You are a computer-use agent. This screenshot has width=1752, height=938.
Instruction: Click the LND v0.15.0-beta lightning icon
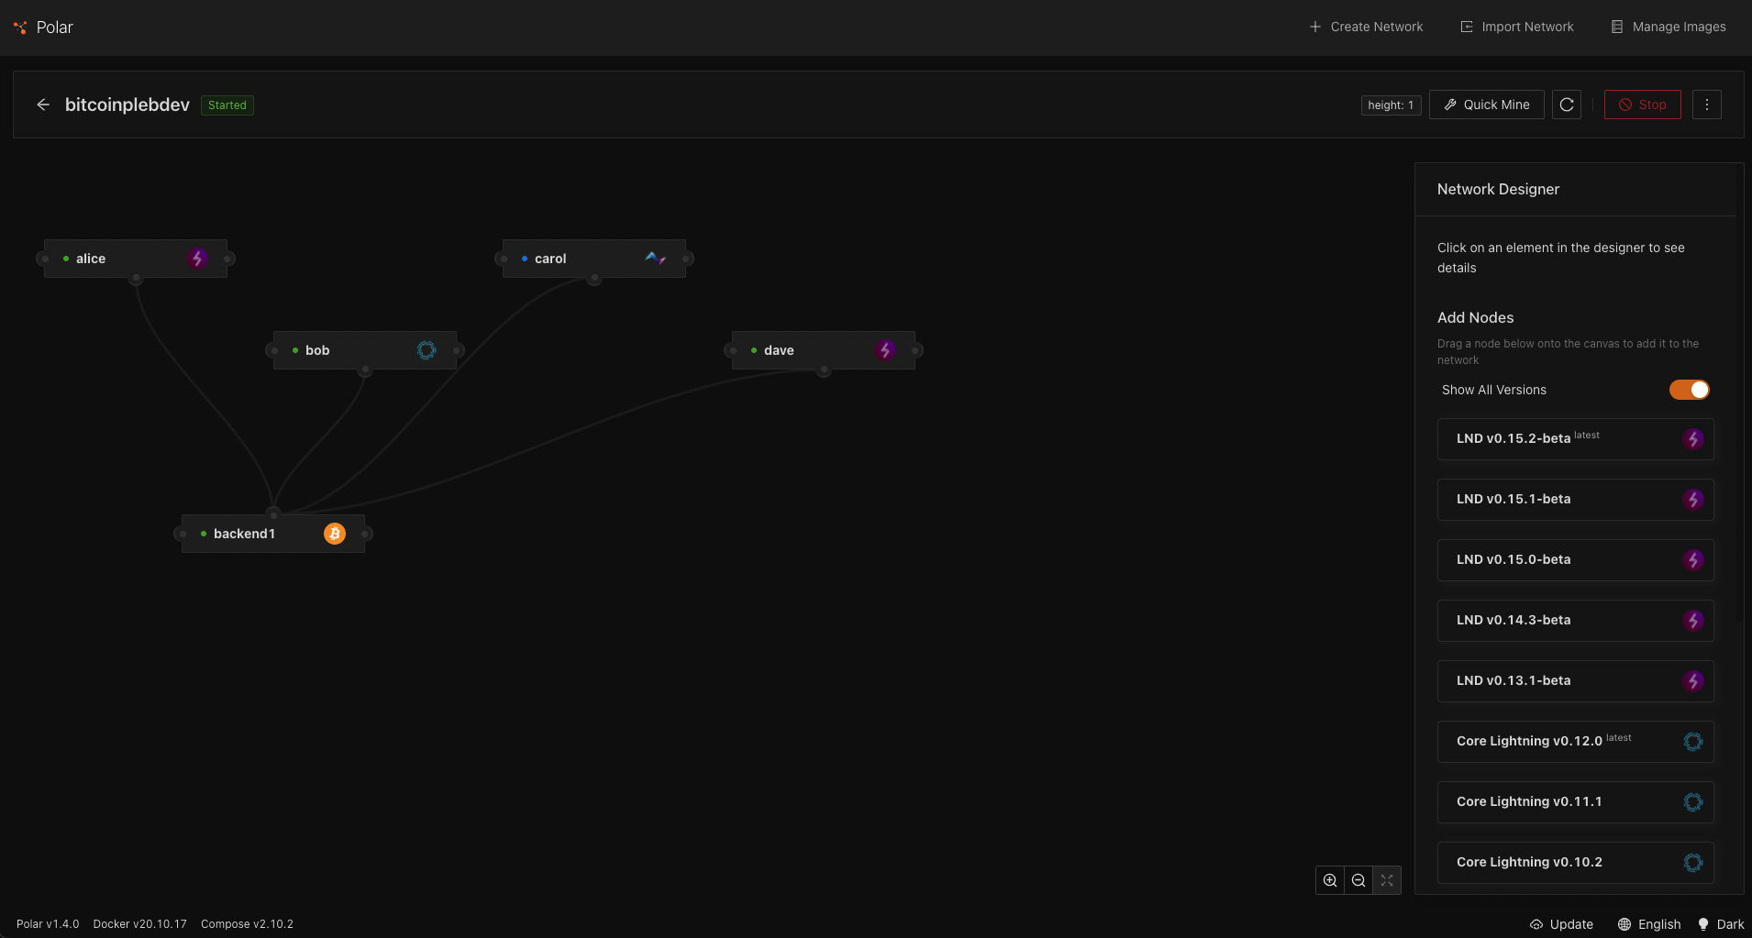coord(1693,560)
